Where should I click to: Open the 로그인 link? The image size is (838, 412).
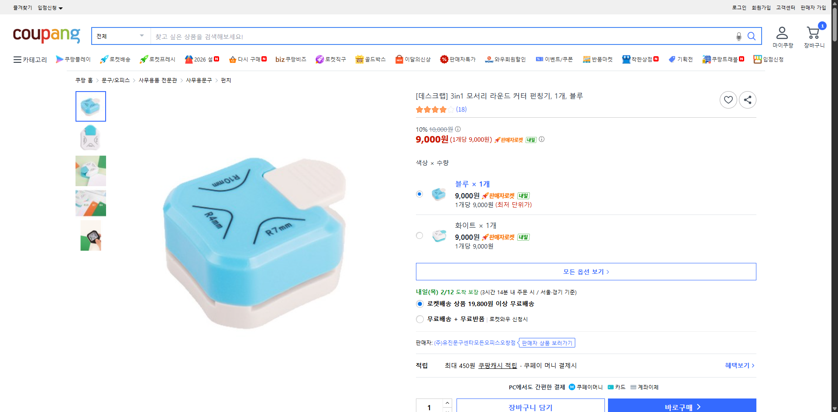(738, 7)
